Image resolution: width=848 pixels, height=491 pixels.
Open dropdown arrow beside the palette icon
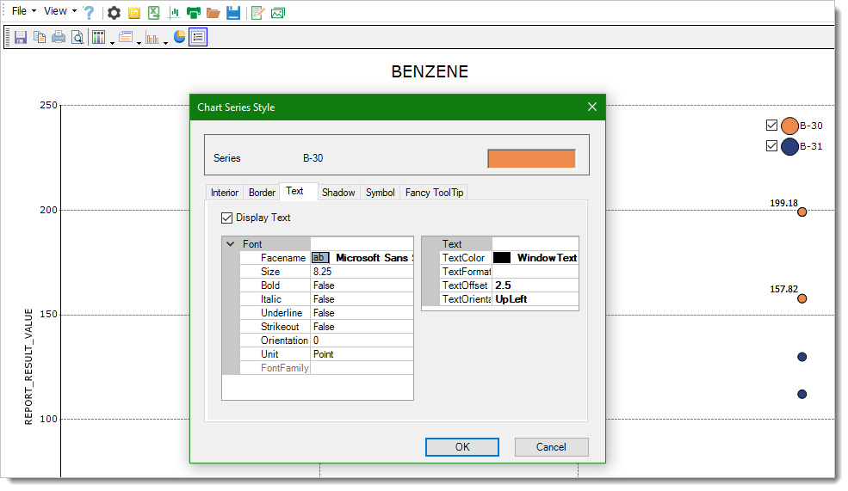point(113,43)
